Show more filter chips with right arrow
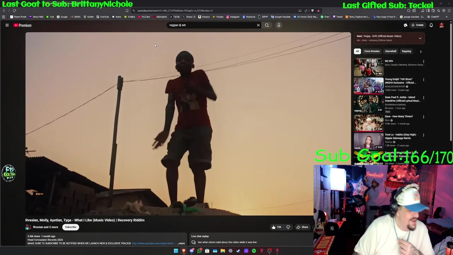453x255 pixels. coord(420,51)
